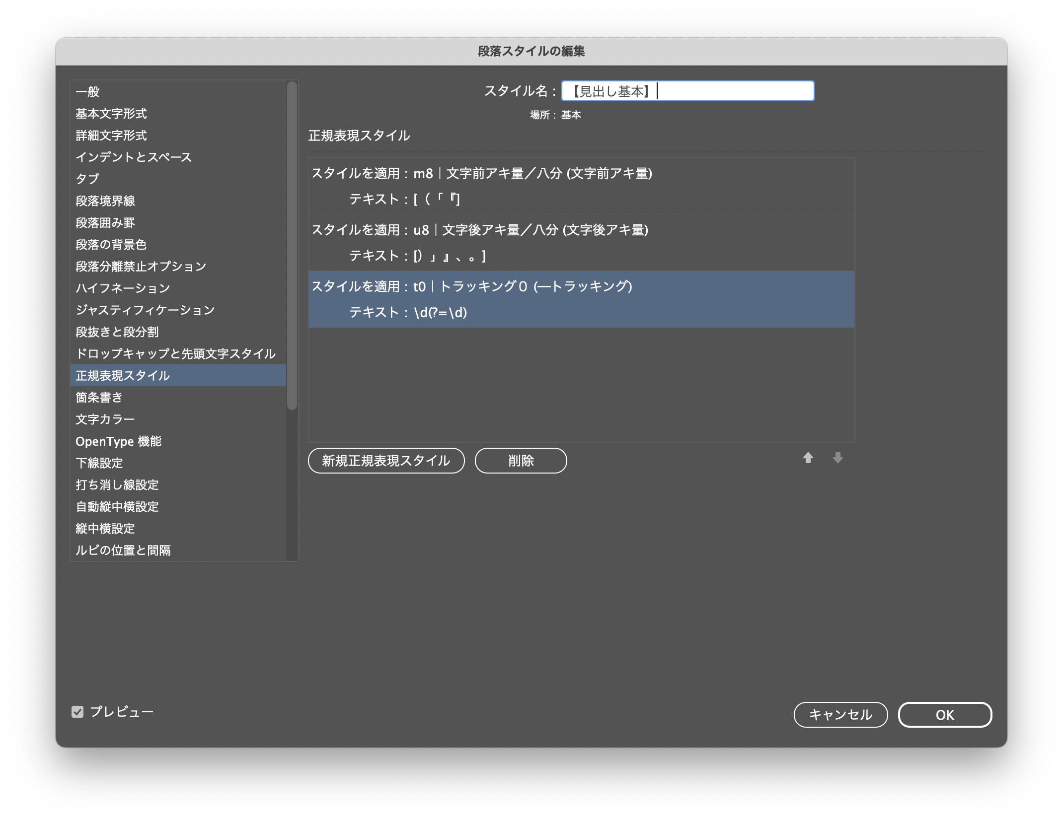
Task: Open the 一般 category
Action: [88, 92]
